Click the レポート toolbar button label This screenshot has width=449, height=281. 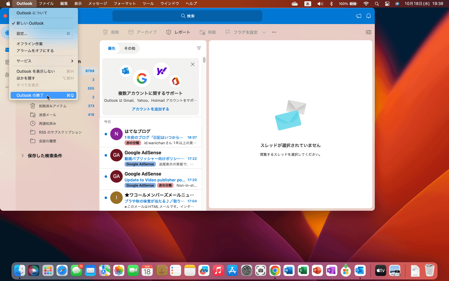pos(182,32)
